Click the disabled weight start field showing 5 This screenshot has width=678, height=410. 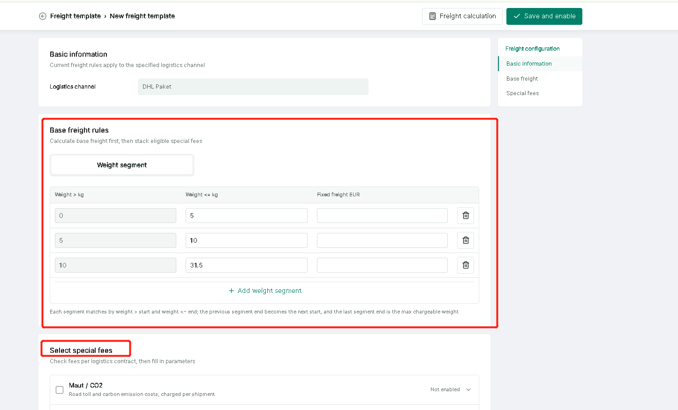[x=115, y=240]
